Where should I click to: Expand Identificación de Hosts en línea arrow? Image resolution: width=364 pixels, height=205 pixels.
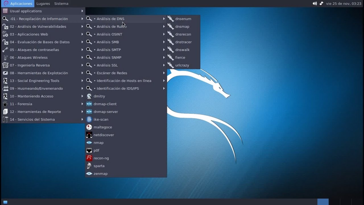coord(164,81)
